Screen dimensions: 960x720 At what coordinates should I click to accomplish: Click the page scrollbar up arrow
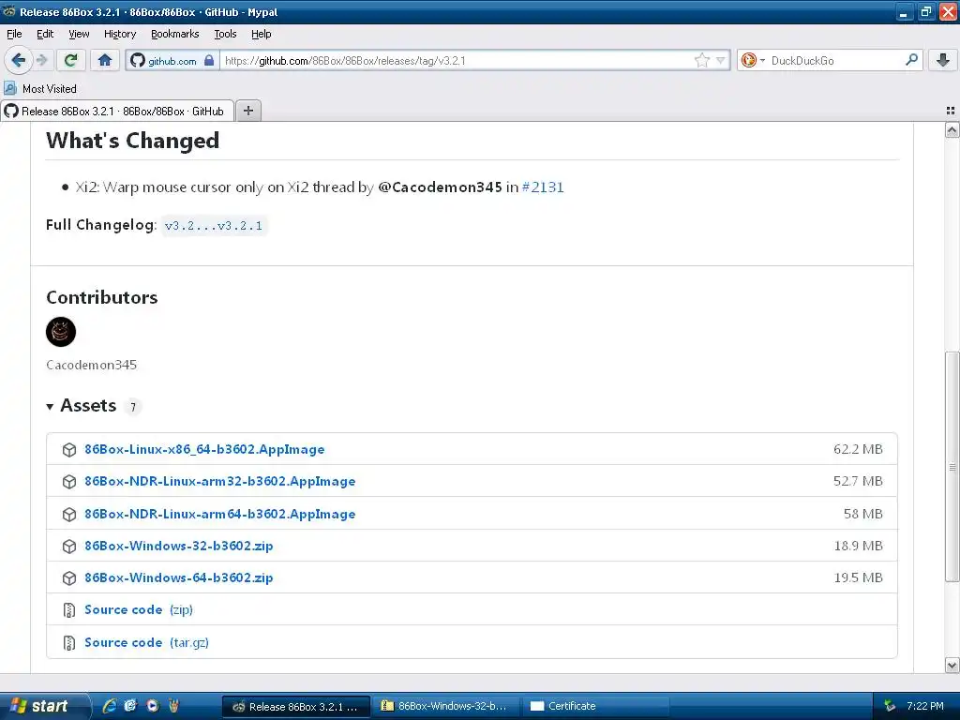click(952, 129)
